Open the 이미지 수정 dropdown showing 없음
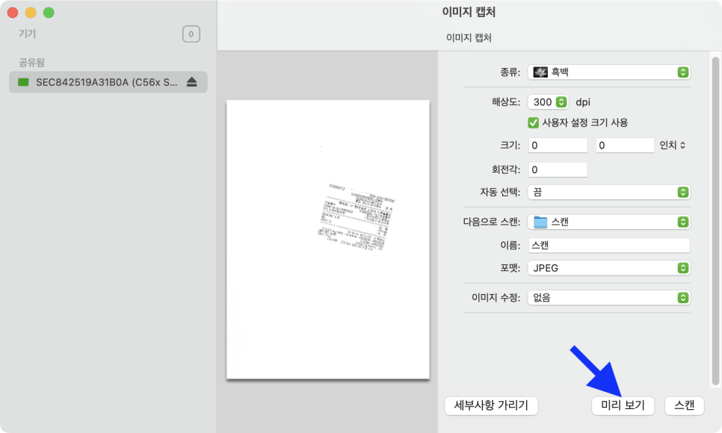 click(608, 297)
